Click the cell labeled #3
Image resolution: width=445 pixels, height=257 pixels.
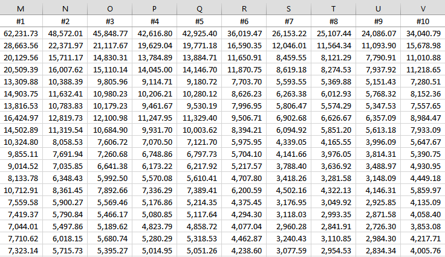pyautogui.click(x=110, y=21)
